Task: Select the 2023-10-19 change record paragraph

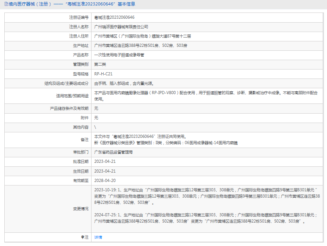Action: (x=207, y=196)
